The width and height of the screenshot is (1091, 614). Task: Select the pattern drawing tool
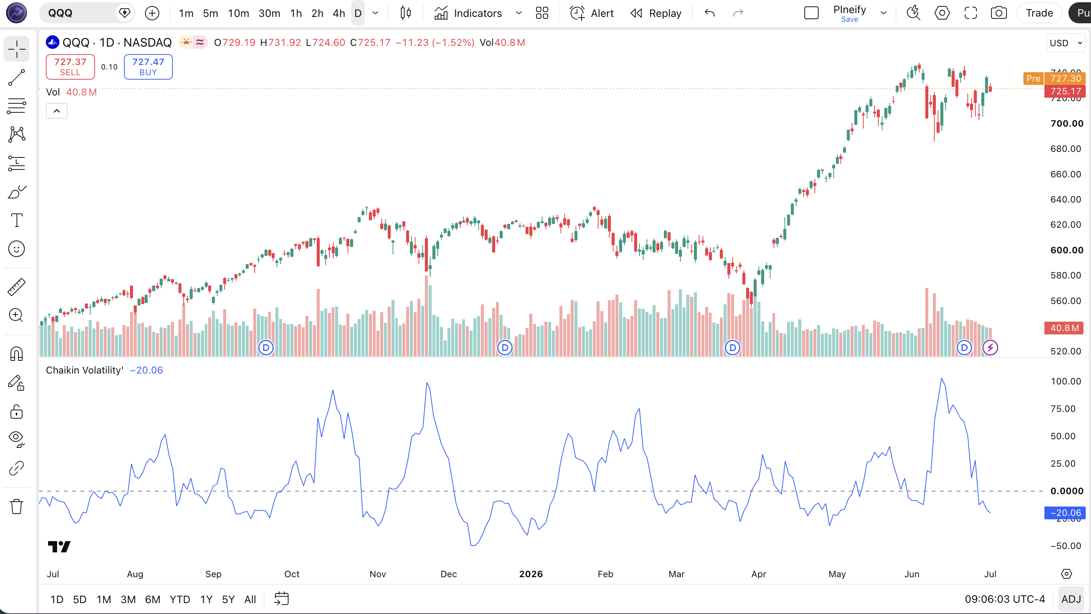click(17, 134)
